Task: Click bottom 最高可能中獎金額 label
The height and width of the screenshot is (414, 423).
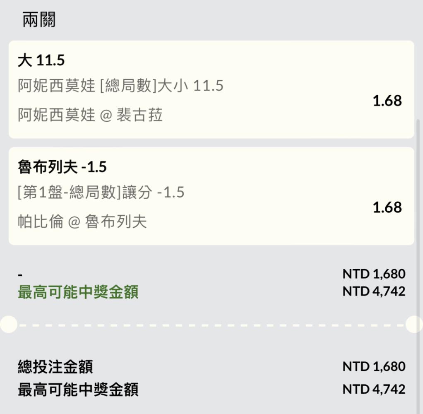Action: click(78, 390)
